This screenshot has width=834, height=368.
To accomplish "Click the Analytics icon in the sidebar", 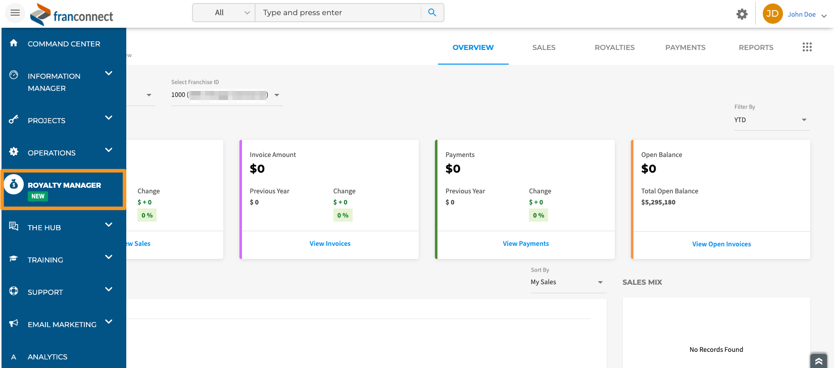I will pos(14,357).
